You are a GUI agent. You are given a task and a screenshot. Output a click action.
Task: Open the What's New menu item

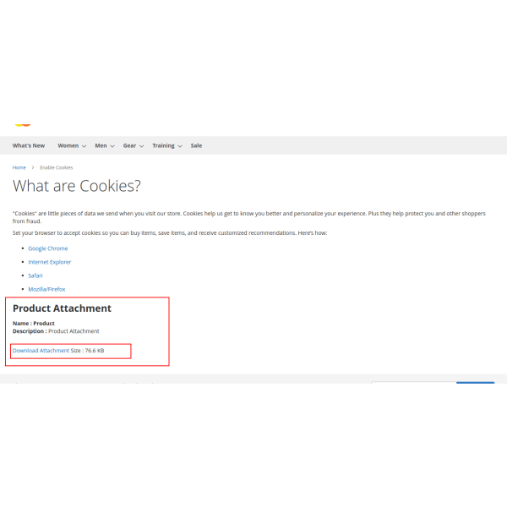click(x=29, y=145)
